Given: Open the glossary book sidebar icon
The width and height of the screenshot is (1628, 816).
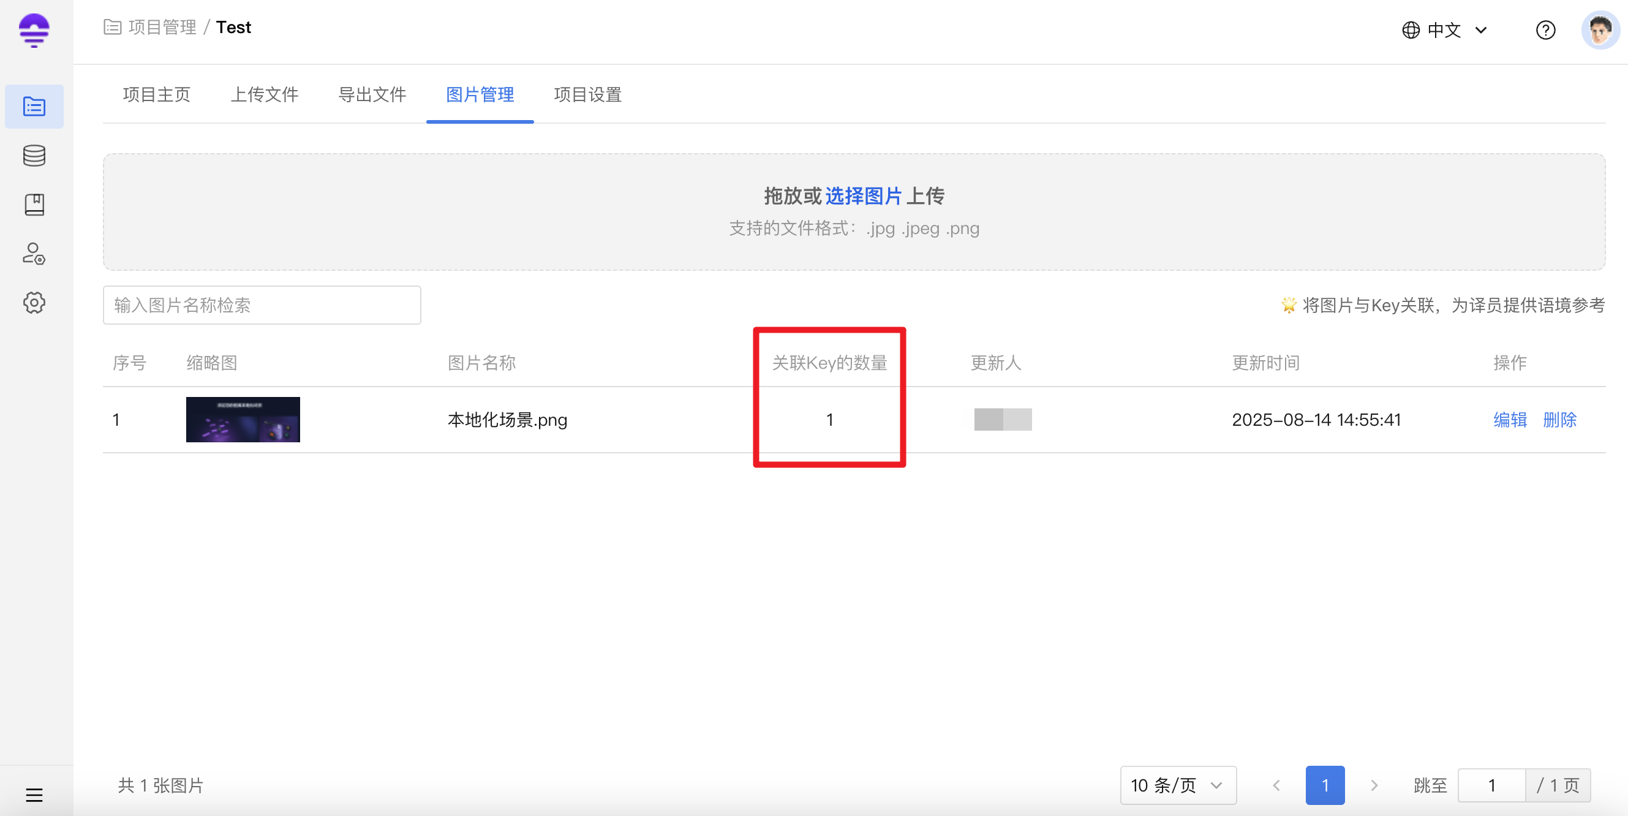Looking at the screenshot, I should click(34, 205).
